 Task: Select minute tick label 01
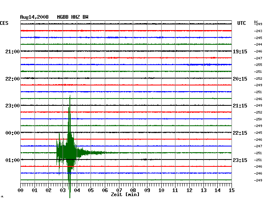35,190
